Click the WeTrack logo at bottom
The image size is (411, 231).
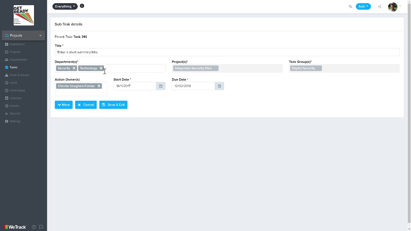click(x=15, y=227)
